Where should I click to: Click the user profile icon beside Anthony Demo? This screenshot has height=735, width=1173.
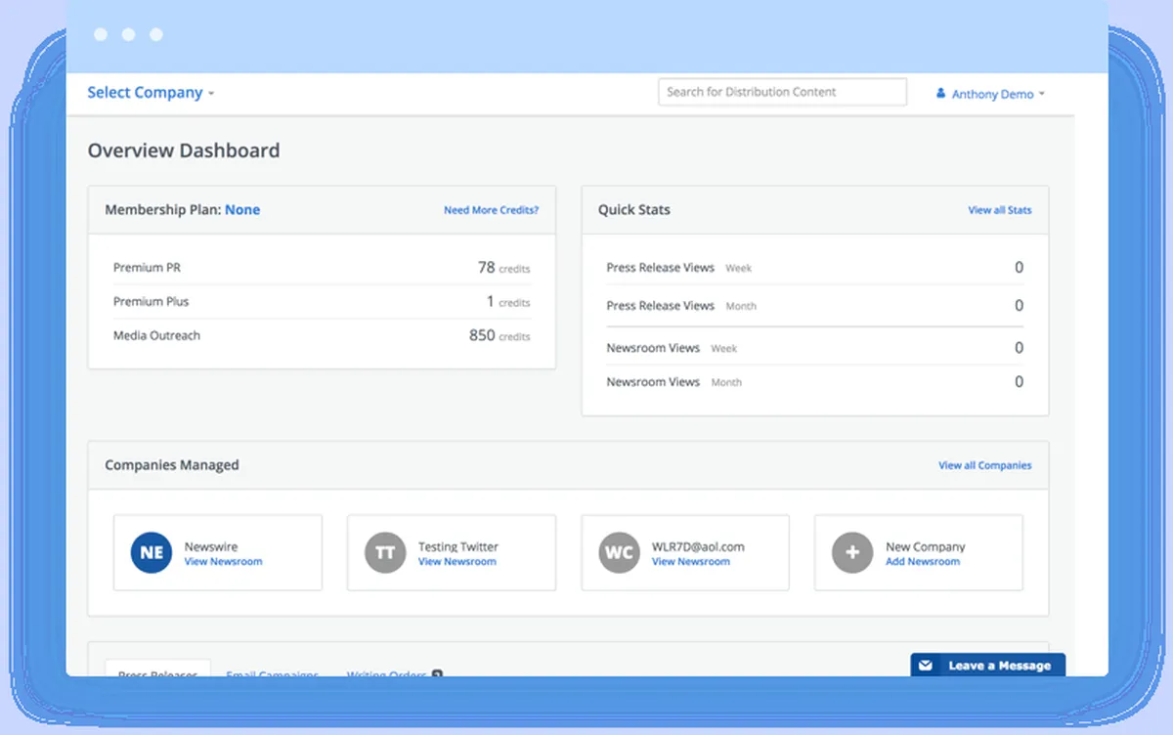[940, 94]
